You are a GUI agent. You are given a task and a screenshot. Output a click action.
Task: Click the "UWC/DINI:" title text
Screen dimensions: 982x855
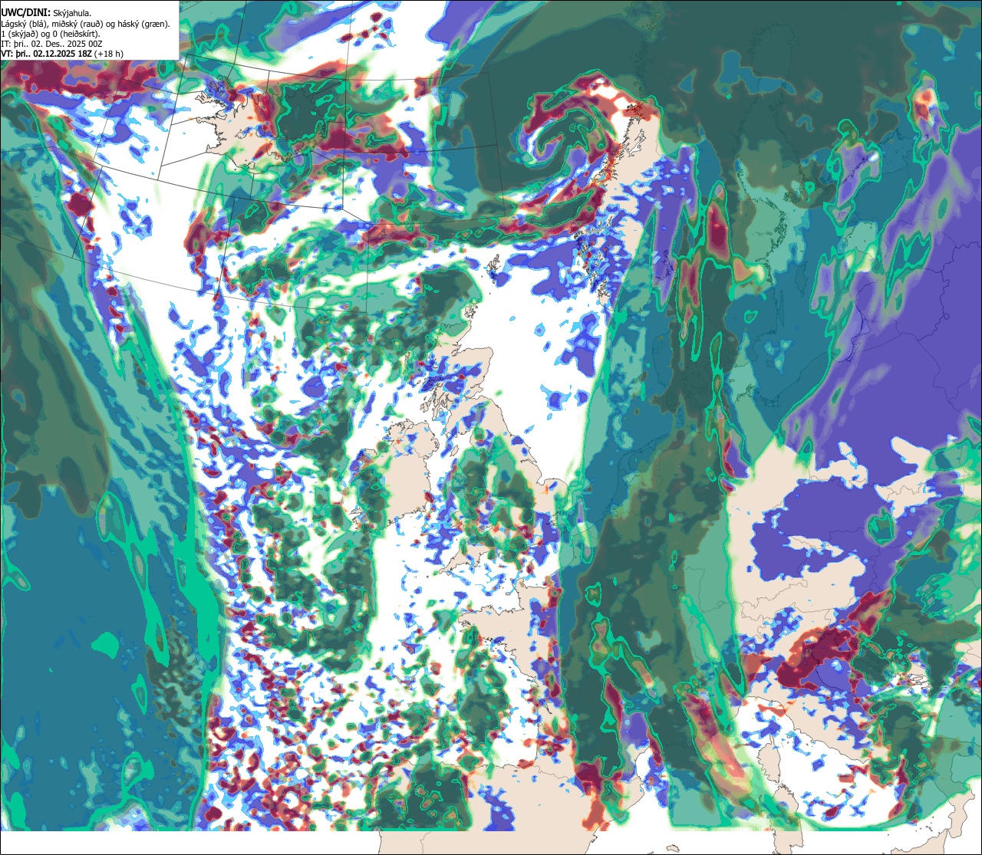(x=26, y=12)
